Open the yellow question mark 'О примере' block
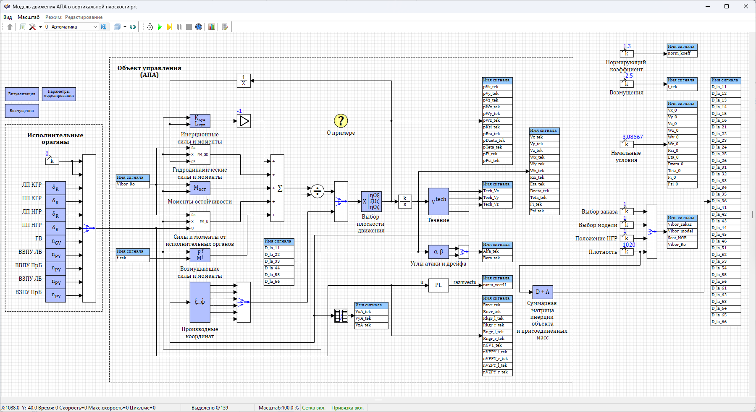The width and height of the screenshot is (756, 412). 341,121
